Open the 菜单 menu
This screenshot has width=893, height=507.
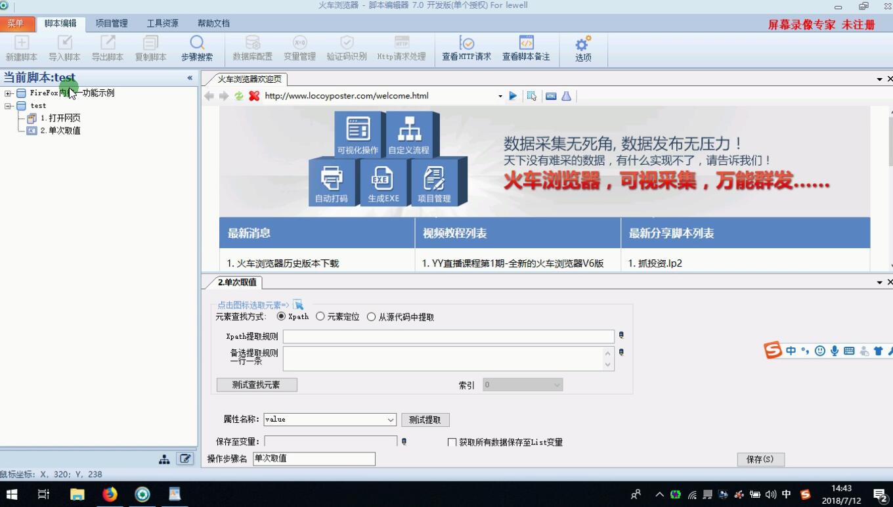click(15, 24)
